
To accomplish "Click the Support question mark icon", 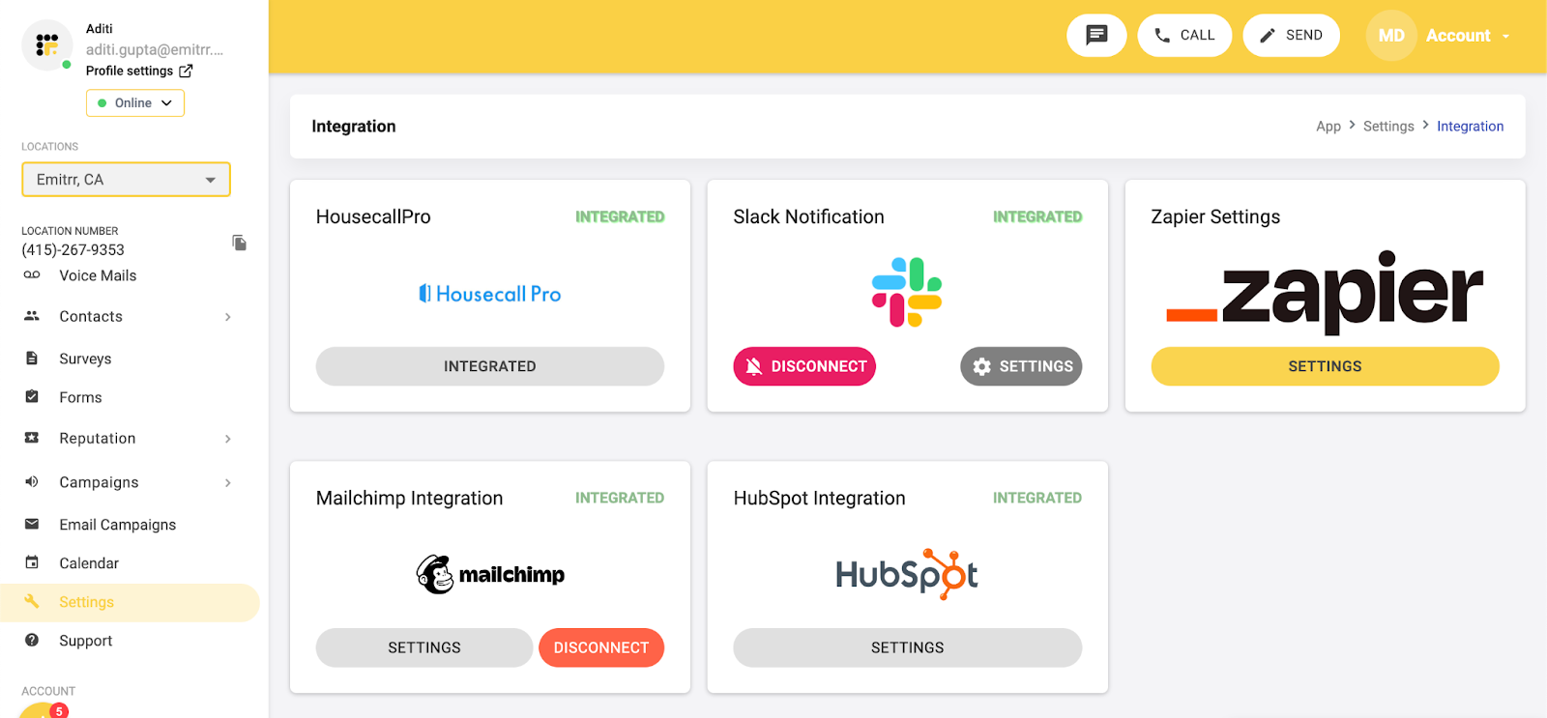I will click(32, 641).
